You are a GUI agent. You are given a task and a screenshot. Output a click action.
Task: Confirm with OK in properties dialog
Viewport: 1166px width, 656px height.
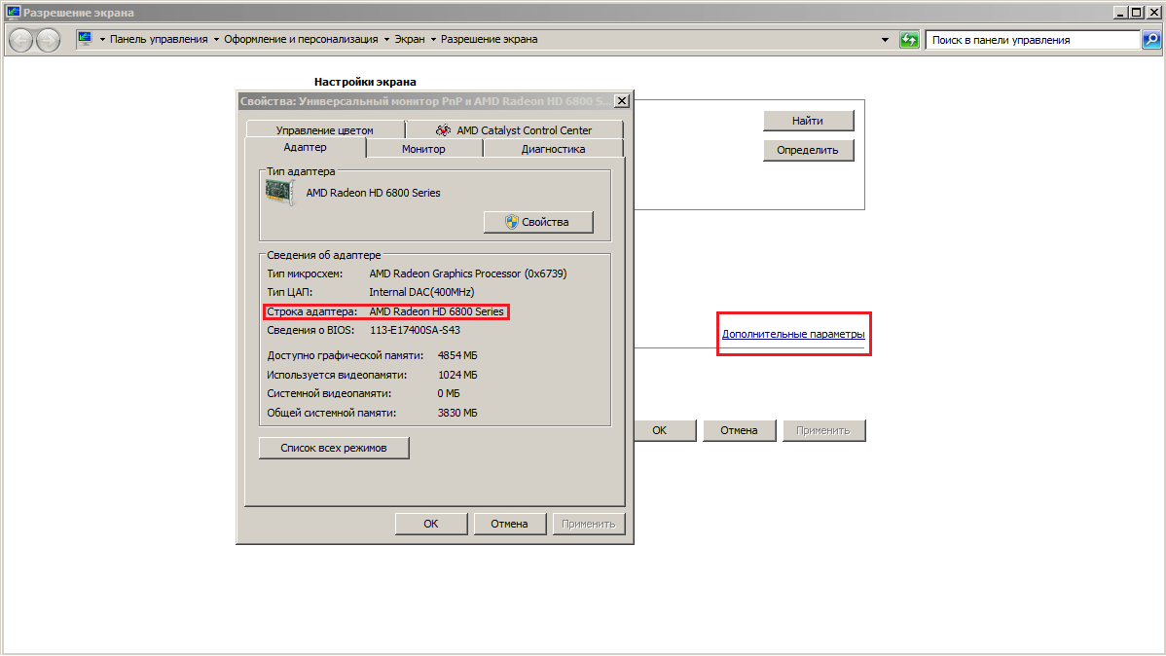(431, 524)
